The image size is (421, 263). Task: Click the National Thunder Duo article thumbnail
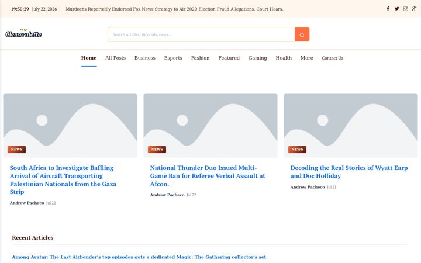click(210, 125)
